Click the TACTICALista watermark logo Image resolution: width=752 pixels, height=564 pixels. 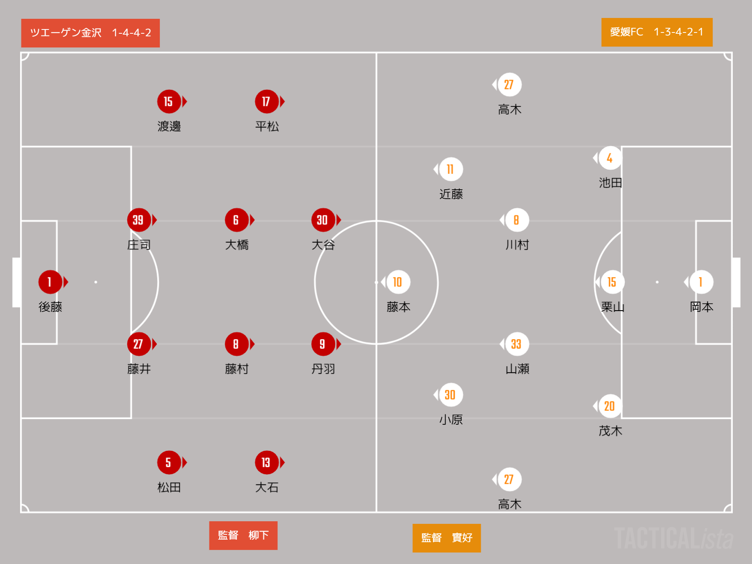click(673, 538)
